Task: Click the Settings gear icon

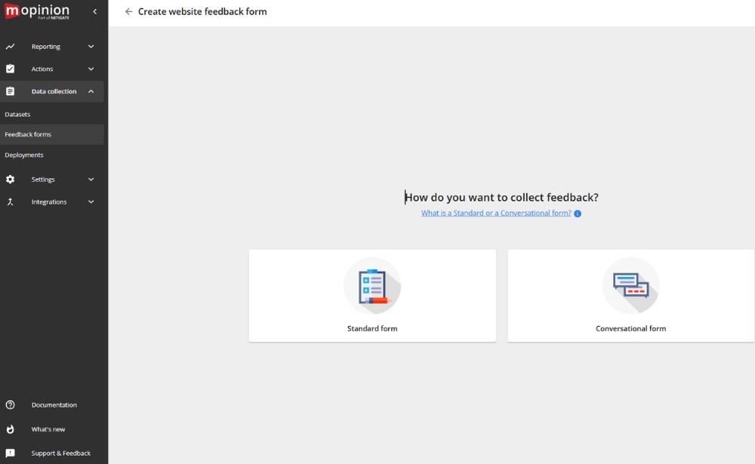Action: (x=9, y=180)
